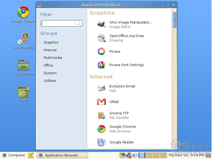Minimize the Application Browser window
212x159 pixels.
tap(163, 5)
